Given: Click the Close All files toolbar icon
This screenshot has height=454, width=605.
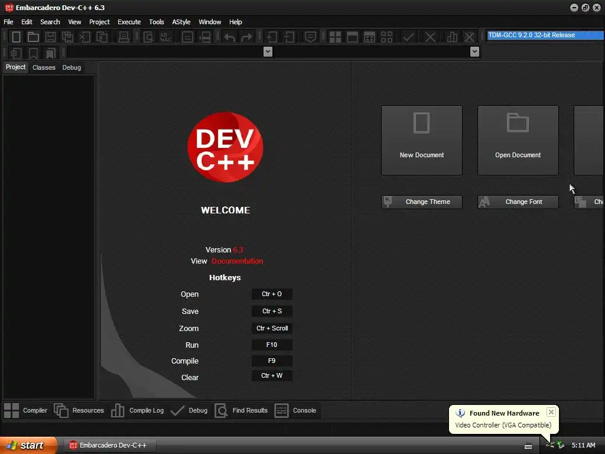Looking at the screenshot, I should point(102,37).
